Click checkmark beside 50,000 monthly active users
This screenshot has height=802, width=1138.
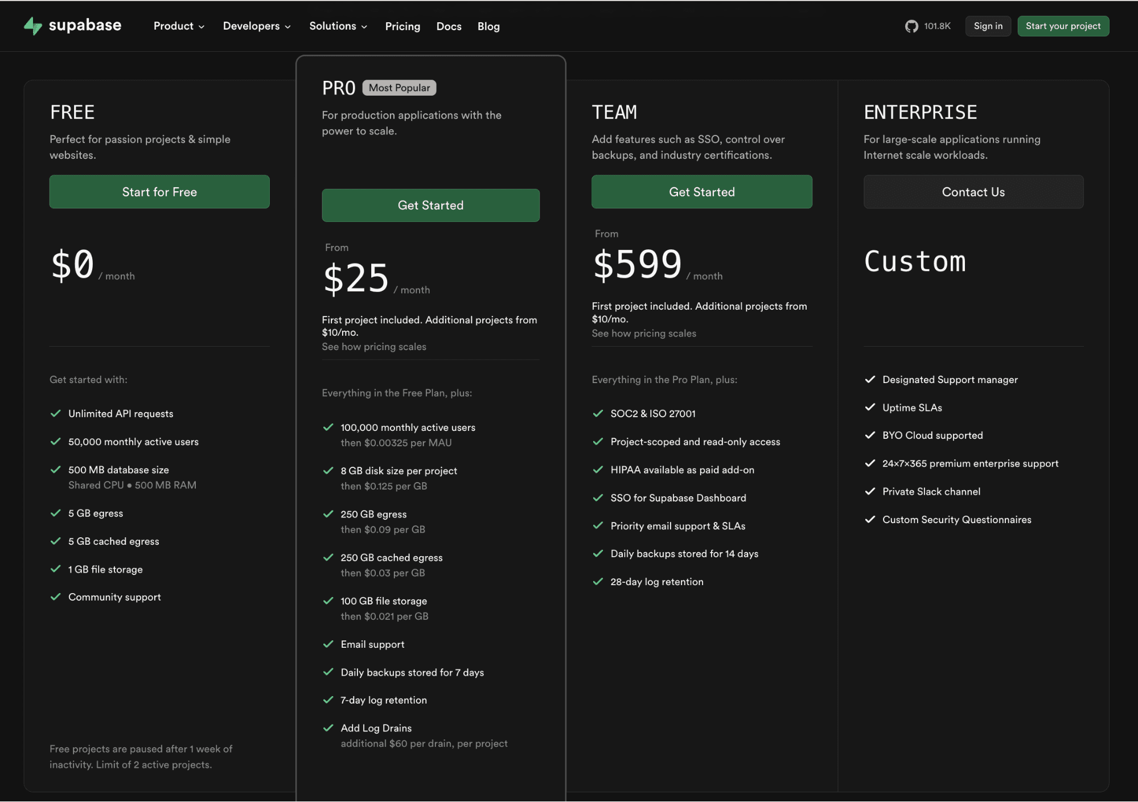coord(55,442)
